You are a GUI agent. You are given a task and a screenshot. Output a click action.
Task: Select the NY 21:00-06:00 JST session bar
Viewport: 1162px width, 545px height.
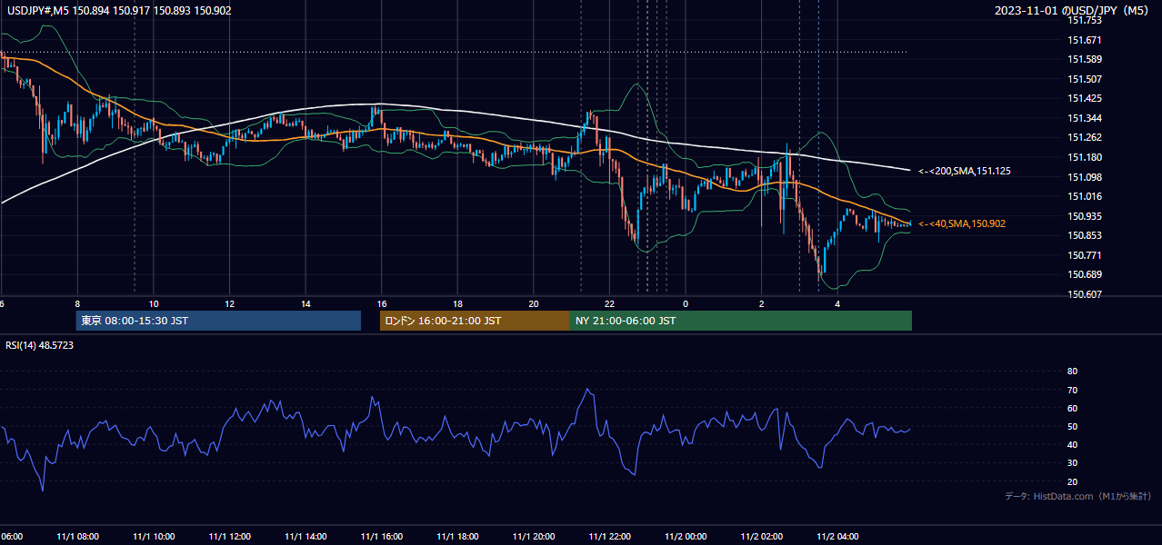pos(741,321)
